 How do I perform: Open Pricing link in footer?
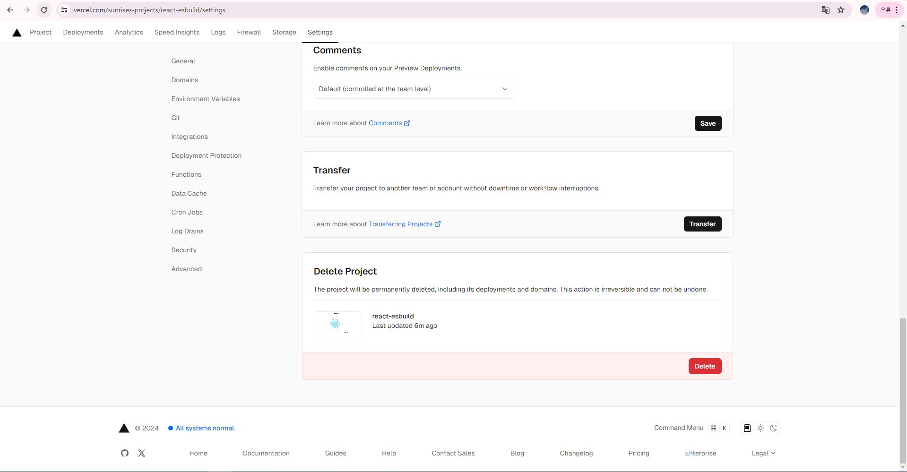click(639, 453)
